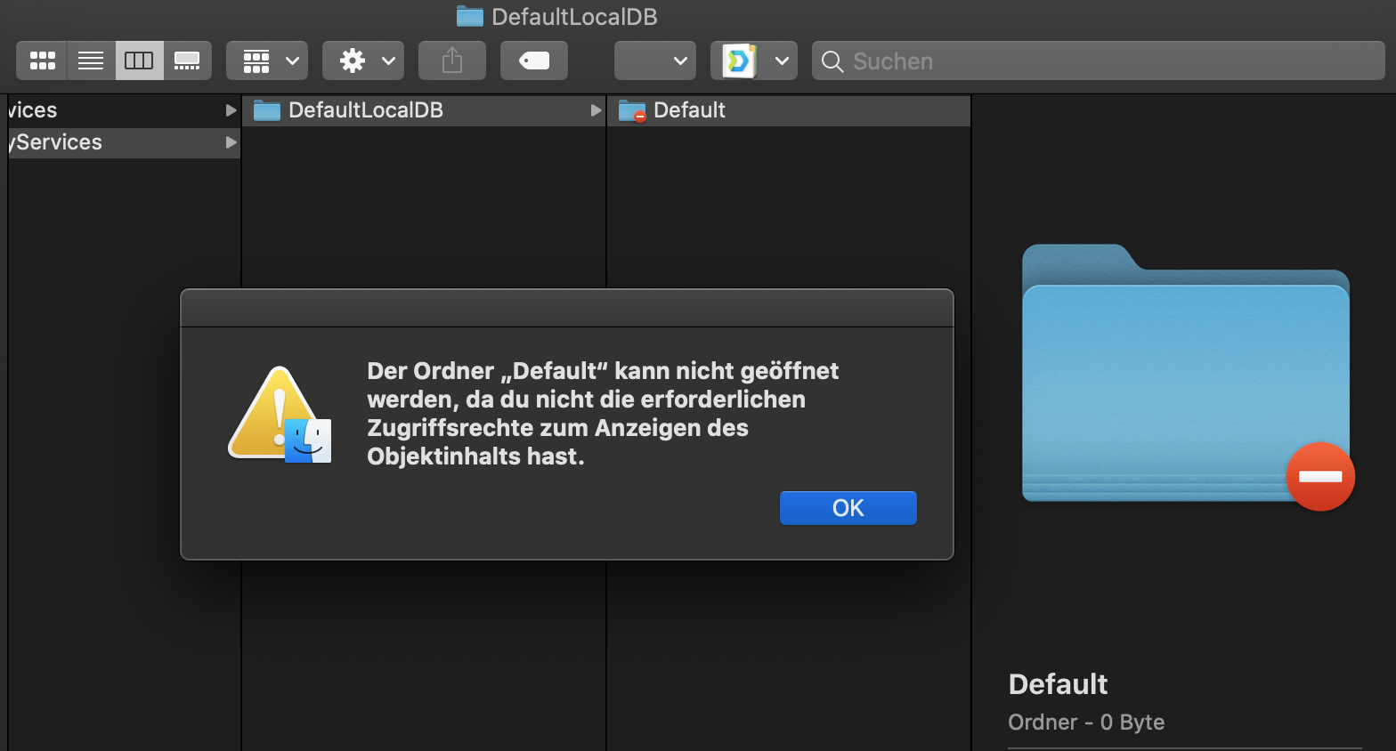Image resolution: width=1396 pixels, height=751 pixels.
Task: Dismiss the permissions alert with OK
Action: [x=848, y=508]
